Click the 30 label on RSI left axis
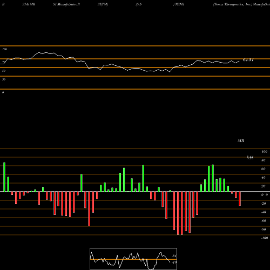The width and height of the screenshot is (270, 270). (x=4, y=79)
